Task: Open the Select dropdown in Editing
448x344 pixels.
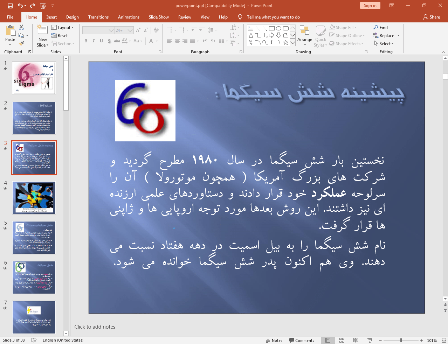Action: coord(384,44)
